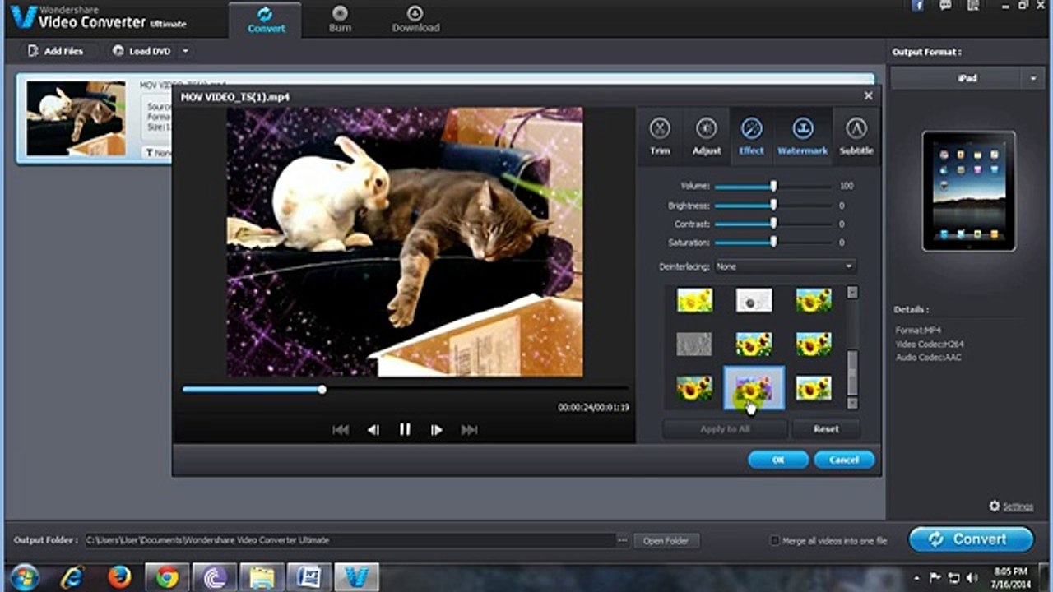Click the Settings gear icon

pos(995,506)
